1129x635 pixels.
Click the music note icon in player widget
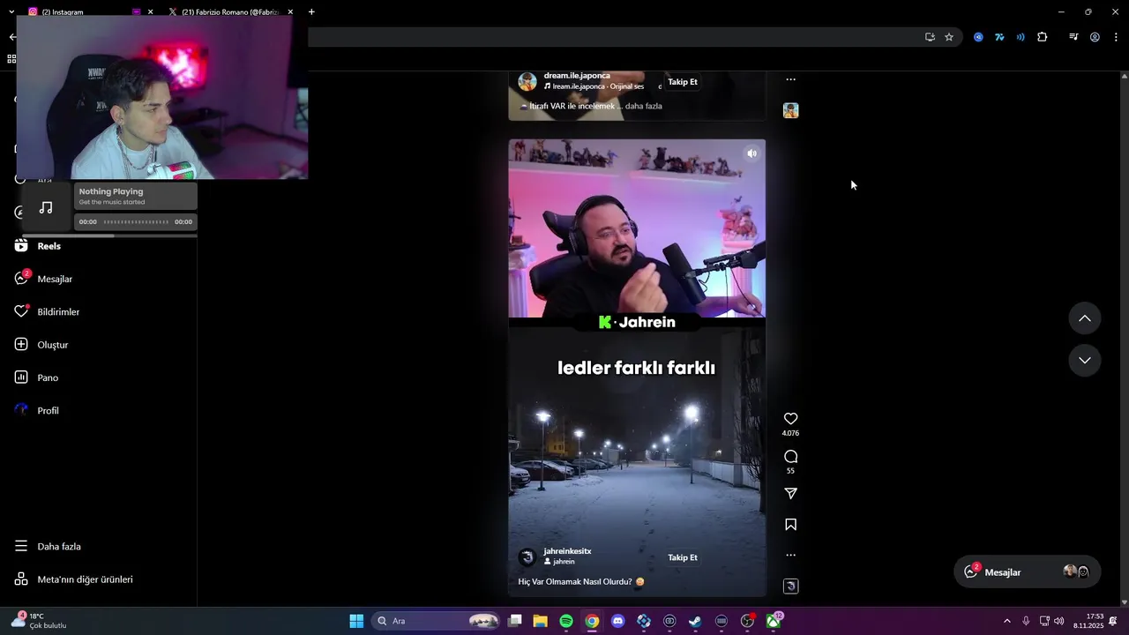pyautogui.click(x=46, y=208)
